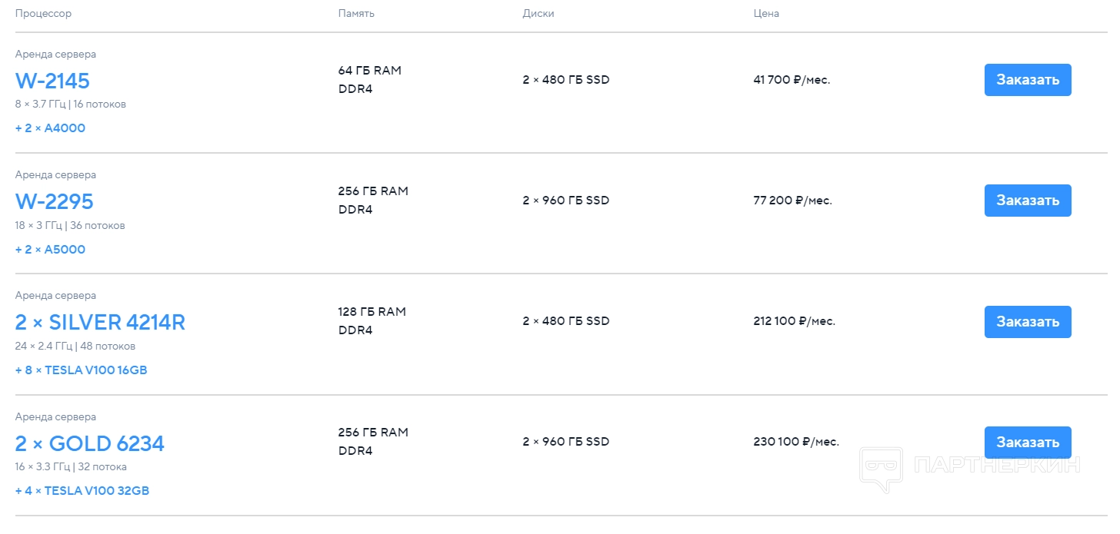Order the 2 × GOLD 6234 server
The image size is (1120, 534).
1027,443
